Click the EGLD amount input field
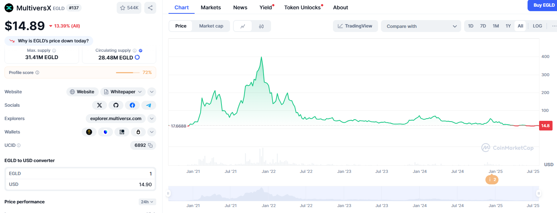The height and width of the screenshot is (213, 557). pyautogui.click(x=80, y=174)
